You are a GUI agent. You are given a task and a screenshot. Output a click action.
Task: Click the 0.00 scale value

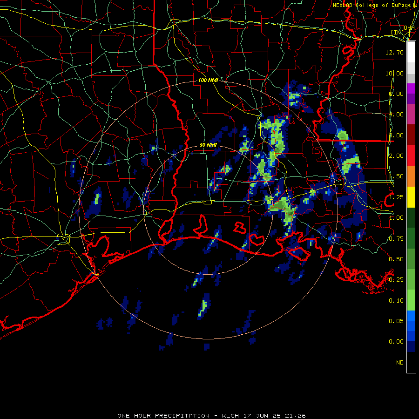396,342
